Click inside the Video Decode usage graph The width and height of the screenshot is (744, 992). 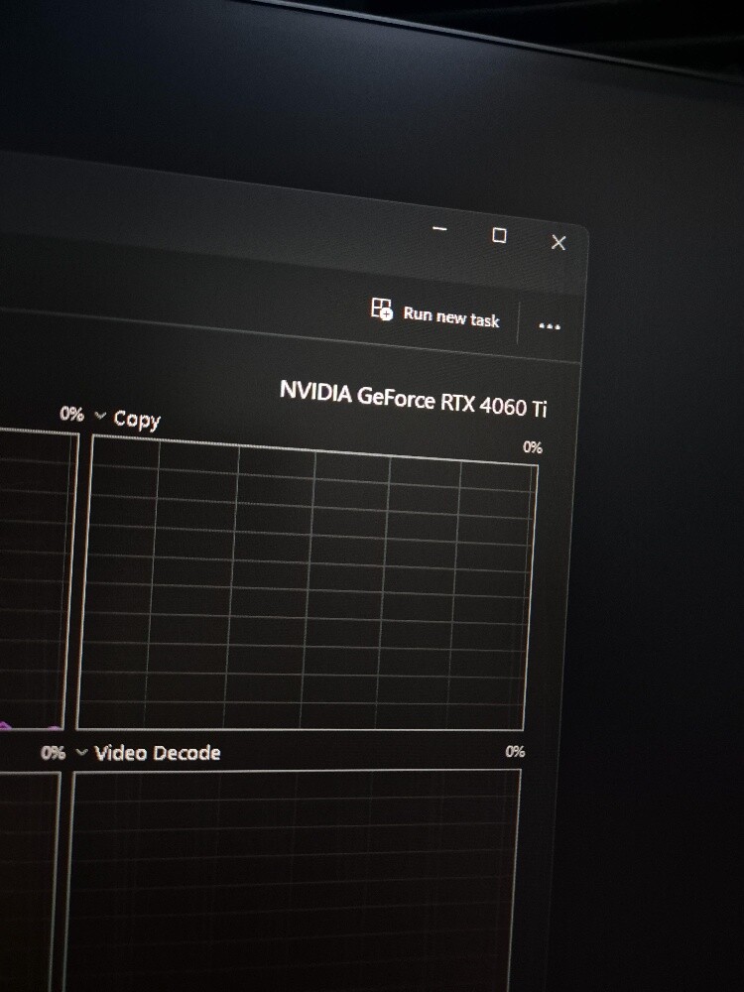tap(291, 881)
